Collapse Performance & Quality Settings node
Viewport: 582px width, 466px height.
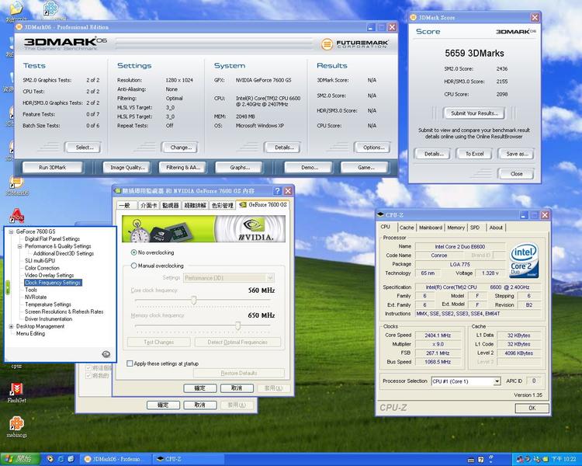click(19, 246)
